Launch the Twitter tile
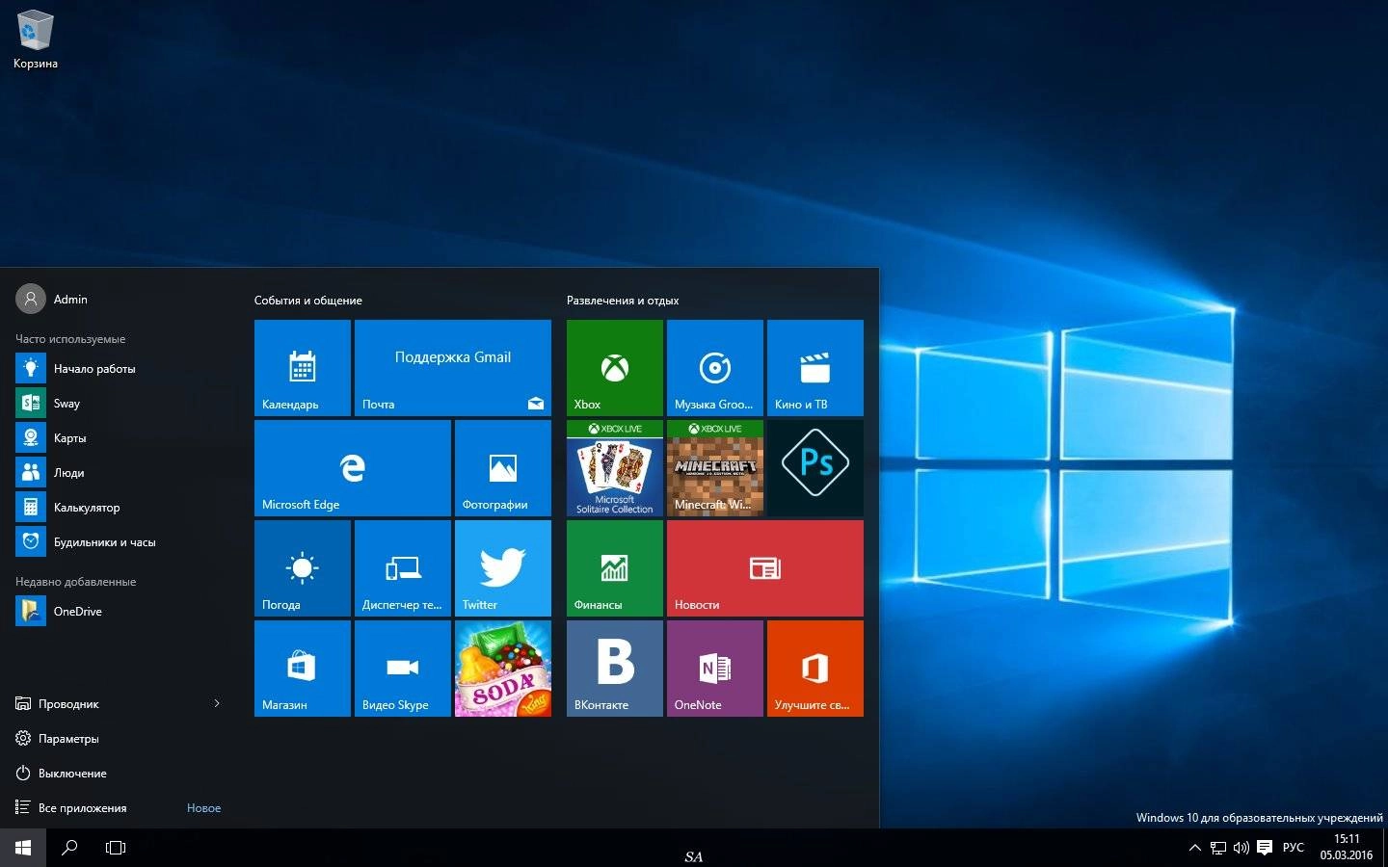Viewport: 1388px width, 867px height. coord(503,568)
